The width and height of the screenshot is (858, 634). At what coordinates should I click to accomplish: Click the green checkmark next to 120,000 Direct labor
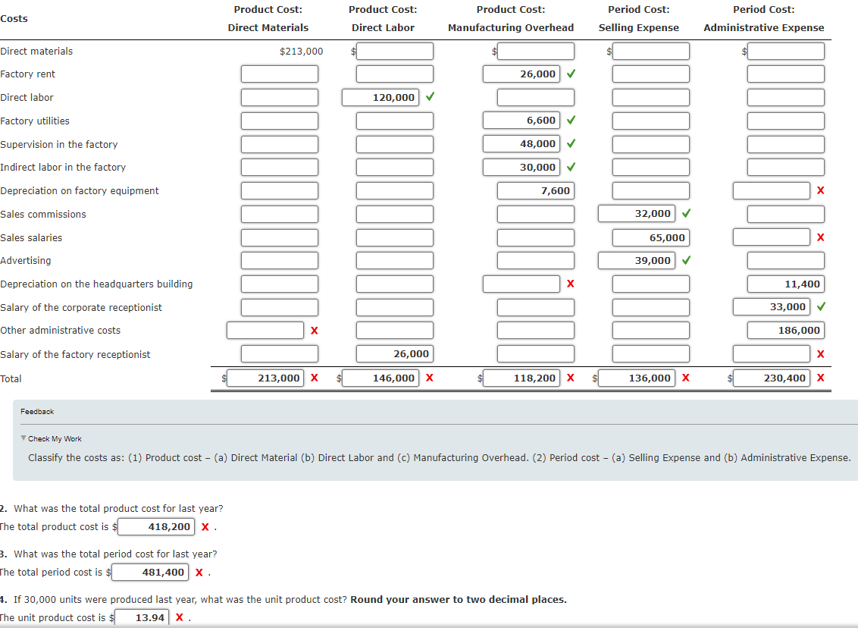430,96
